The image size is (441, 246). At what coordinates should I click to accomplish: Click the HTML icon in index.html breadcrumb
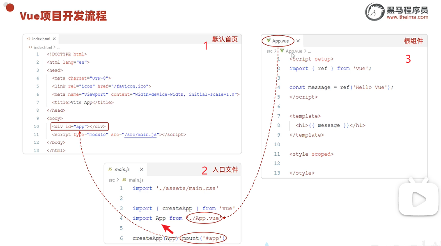[30, 47]
